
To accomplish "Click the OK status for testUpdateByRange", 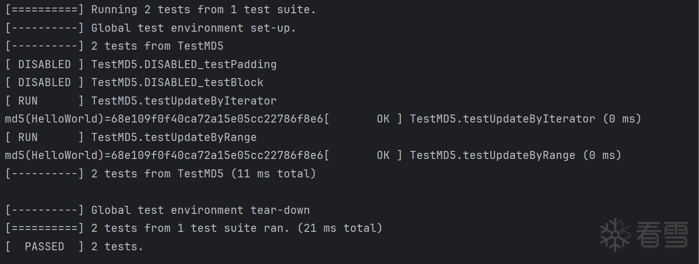I will (383, 155).
